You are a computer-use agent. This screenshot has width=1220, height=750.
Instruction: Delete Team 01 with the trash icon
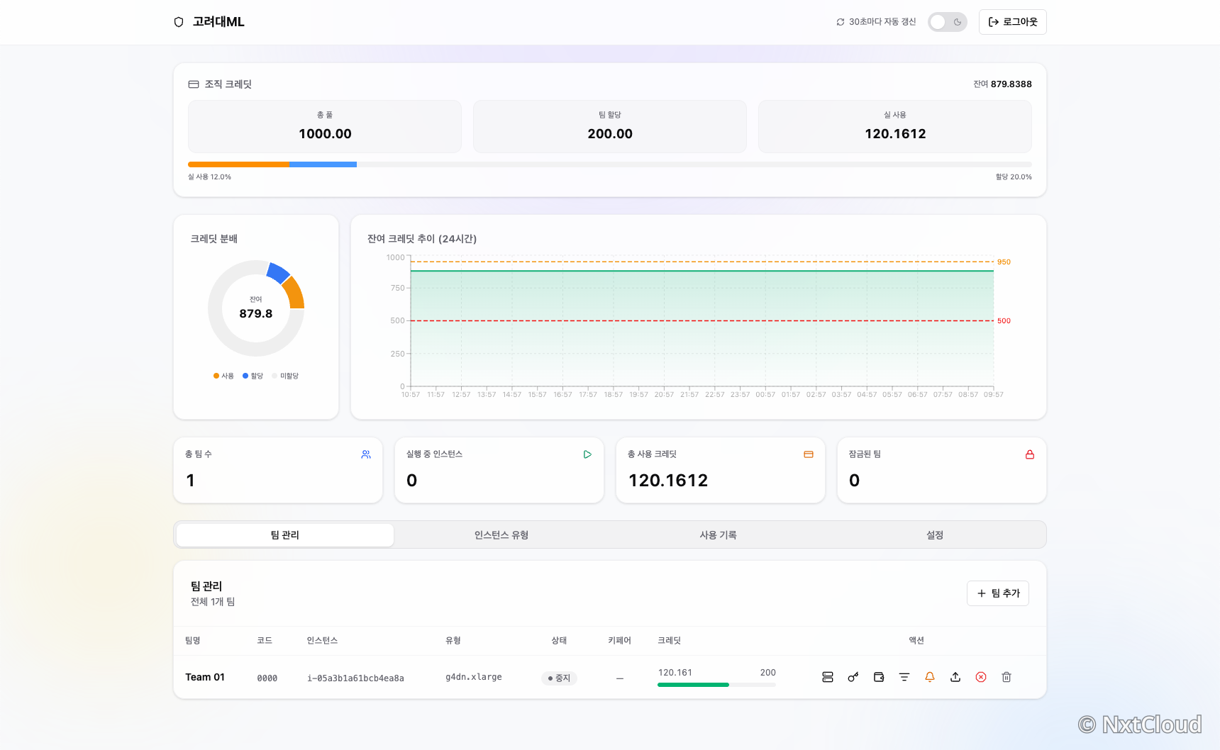tap(1006, 677)
